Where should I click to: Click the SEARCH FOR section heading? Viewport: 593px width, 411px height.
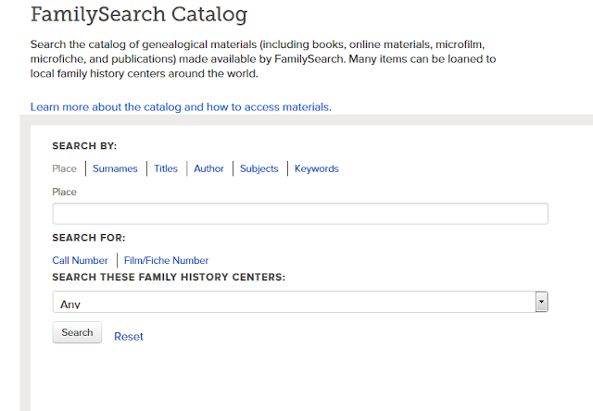coord(89,238)
